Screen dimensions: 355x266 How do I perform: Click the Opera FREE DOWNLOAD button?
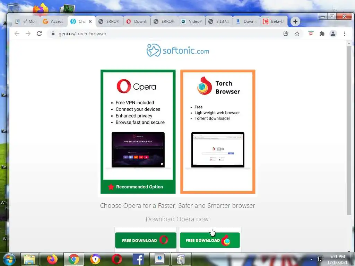[x=146, y=240]
